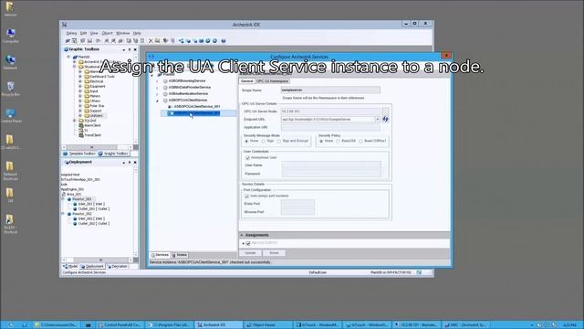The image size is (584, 329).
Task: Switch to the Derivation tab
Action: (x=118, y=266)
